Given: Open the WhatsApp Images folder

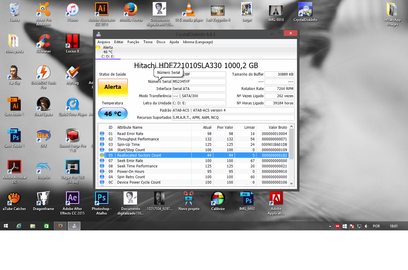Looking at the screenshot, I should (x=392, y=14).
